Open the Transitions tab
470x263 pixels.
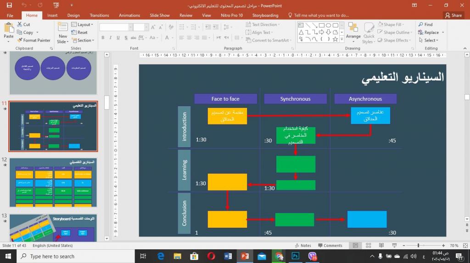pyautogui.click(x=100, y=15)
